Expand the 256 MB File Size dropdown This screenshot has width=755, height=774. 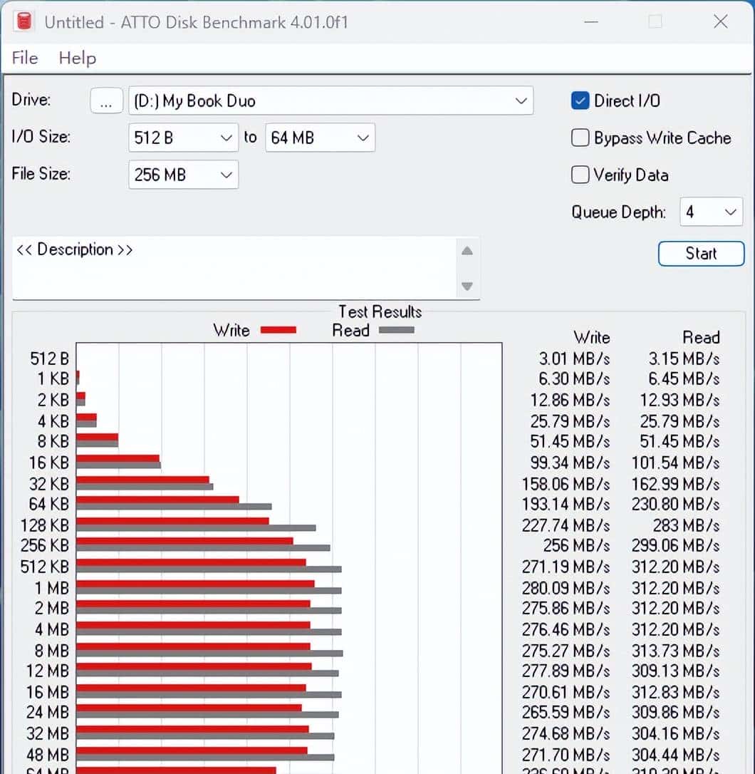point(226,175)
